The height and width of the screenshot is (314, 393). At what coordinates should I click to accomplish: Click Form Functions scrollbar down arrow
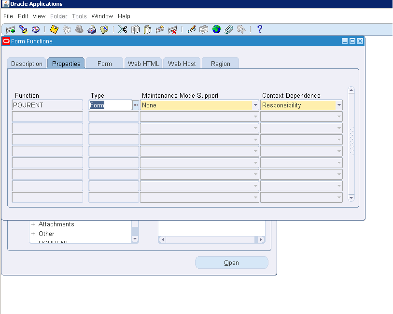351,198
